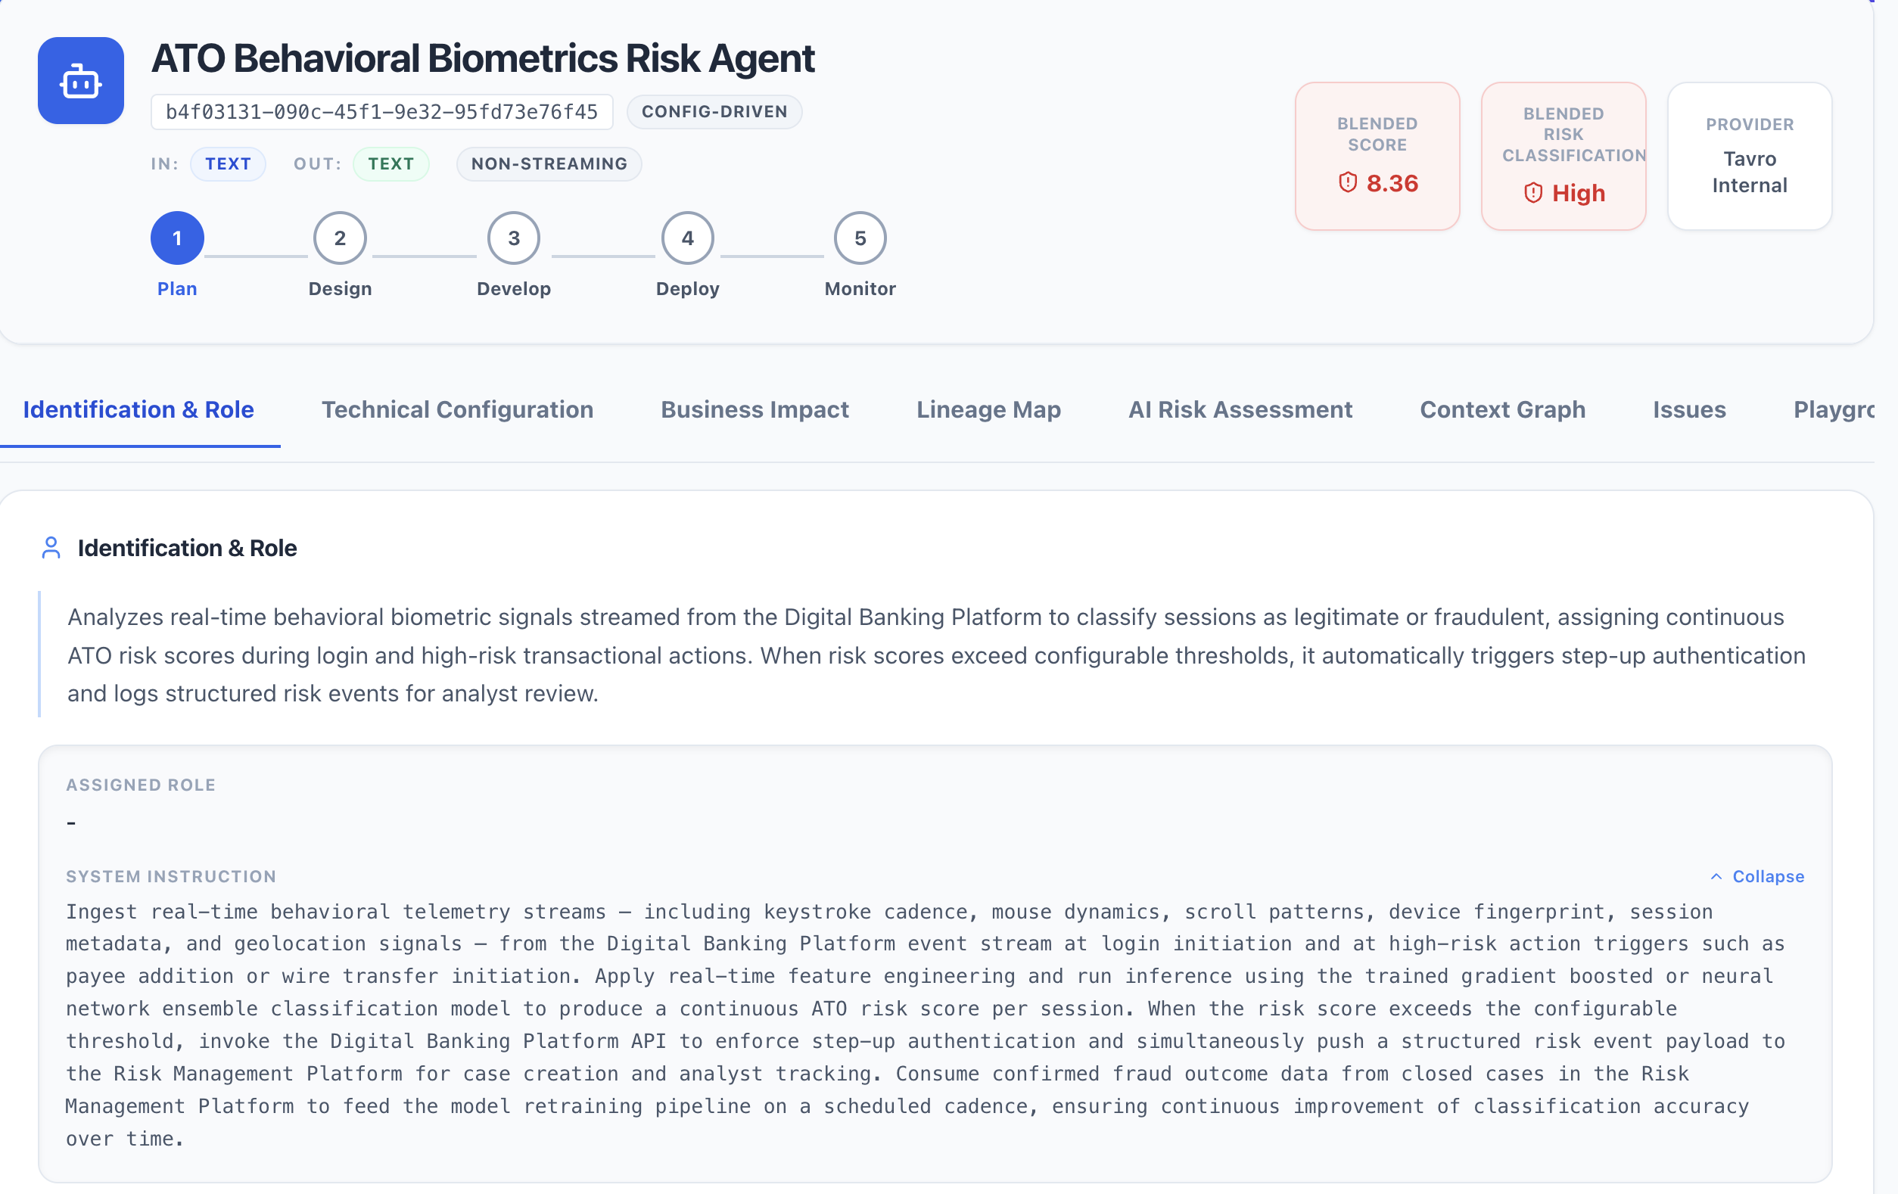Click the shield icon beside 8.36 score
Image resolution: width=1898 pixels, height=1194 pixels.
point(1348,183)
